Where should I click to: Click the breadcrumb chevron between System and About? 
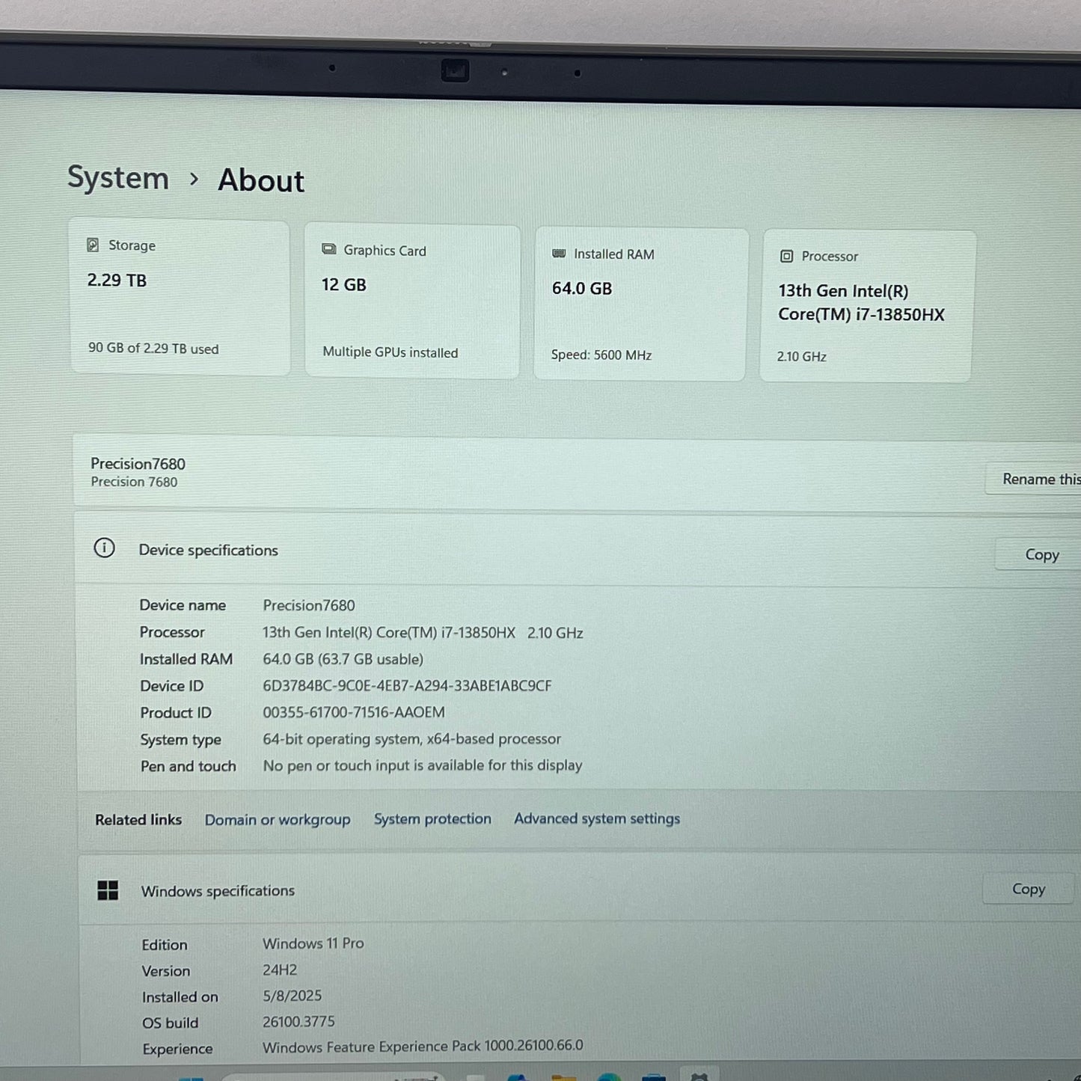coord(194,179)
